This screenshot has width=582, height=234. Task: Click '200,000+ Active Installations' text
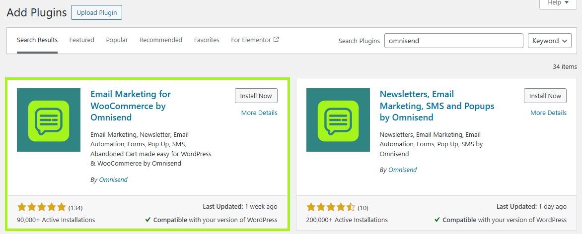tap(347, 220)
